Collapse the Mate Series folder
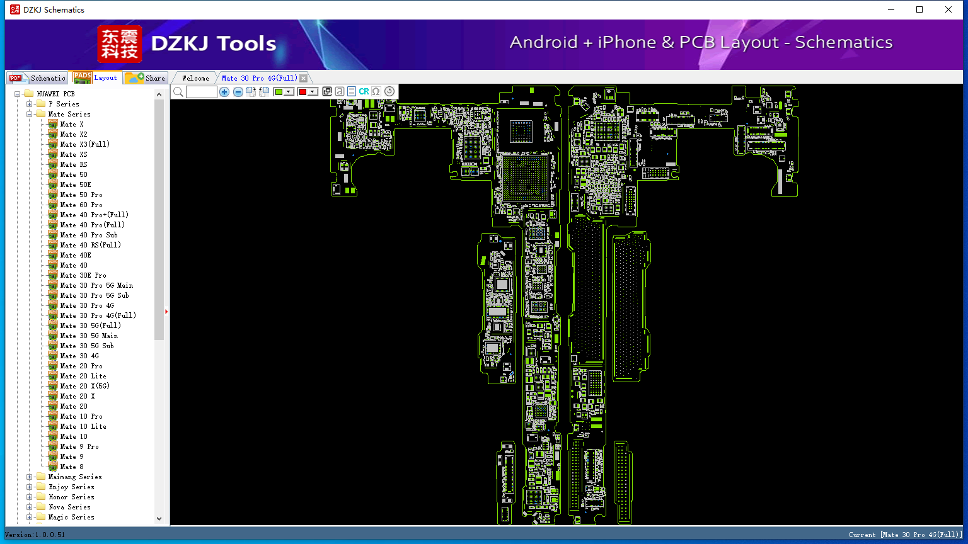968x544 pixels. click(29, 114)
